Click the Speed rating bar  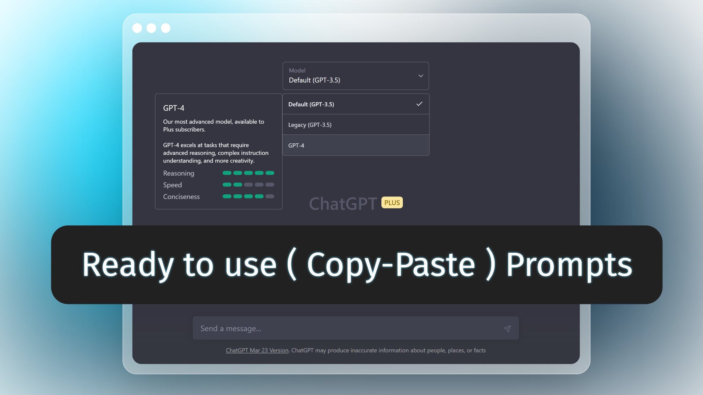[248, 184]
